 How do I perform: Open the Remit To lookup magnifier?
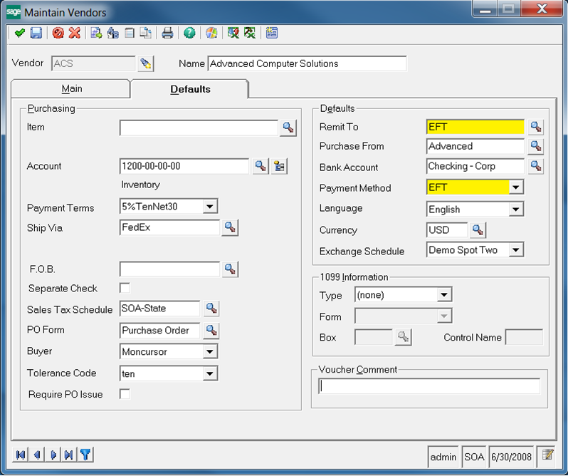coord(536,127)
